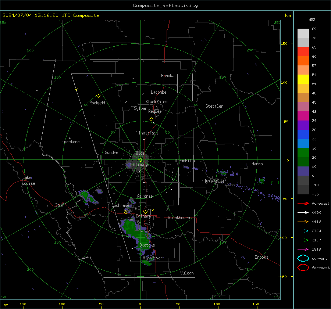The height and width of the screenshot is (309, 331).
Task: Click the Vulcan label
Action: [x=187, y=273]
